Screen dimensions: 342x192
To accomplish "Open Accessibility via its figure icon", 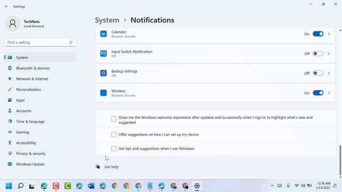I will pyautogui.click(x=10, y=143).
